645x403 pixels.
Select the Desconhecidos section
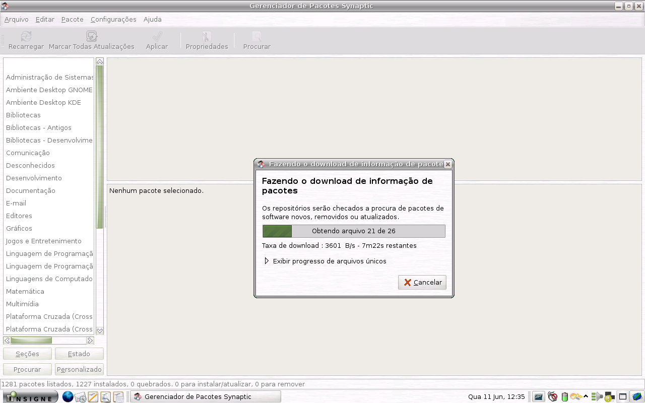point(49,165)
